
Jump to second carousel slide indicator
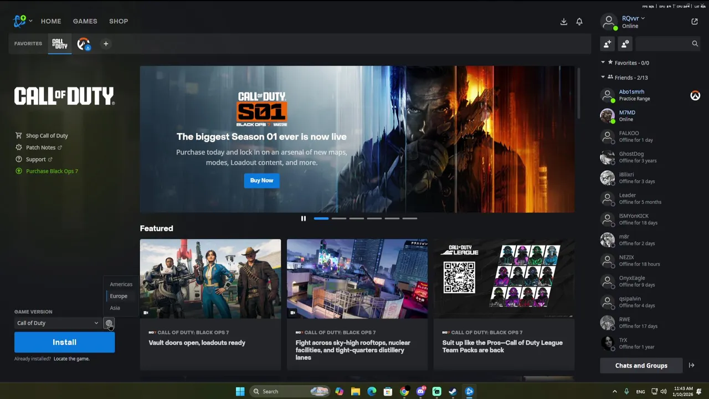tap(339, 218)
